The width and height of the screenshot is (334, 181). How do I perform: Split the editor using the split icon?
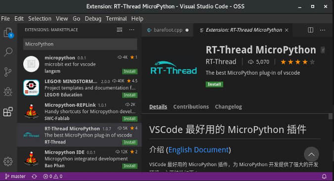tap(311, 30)
